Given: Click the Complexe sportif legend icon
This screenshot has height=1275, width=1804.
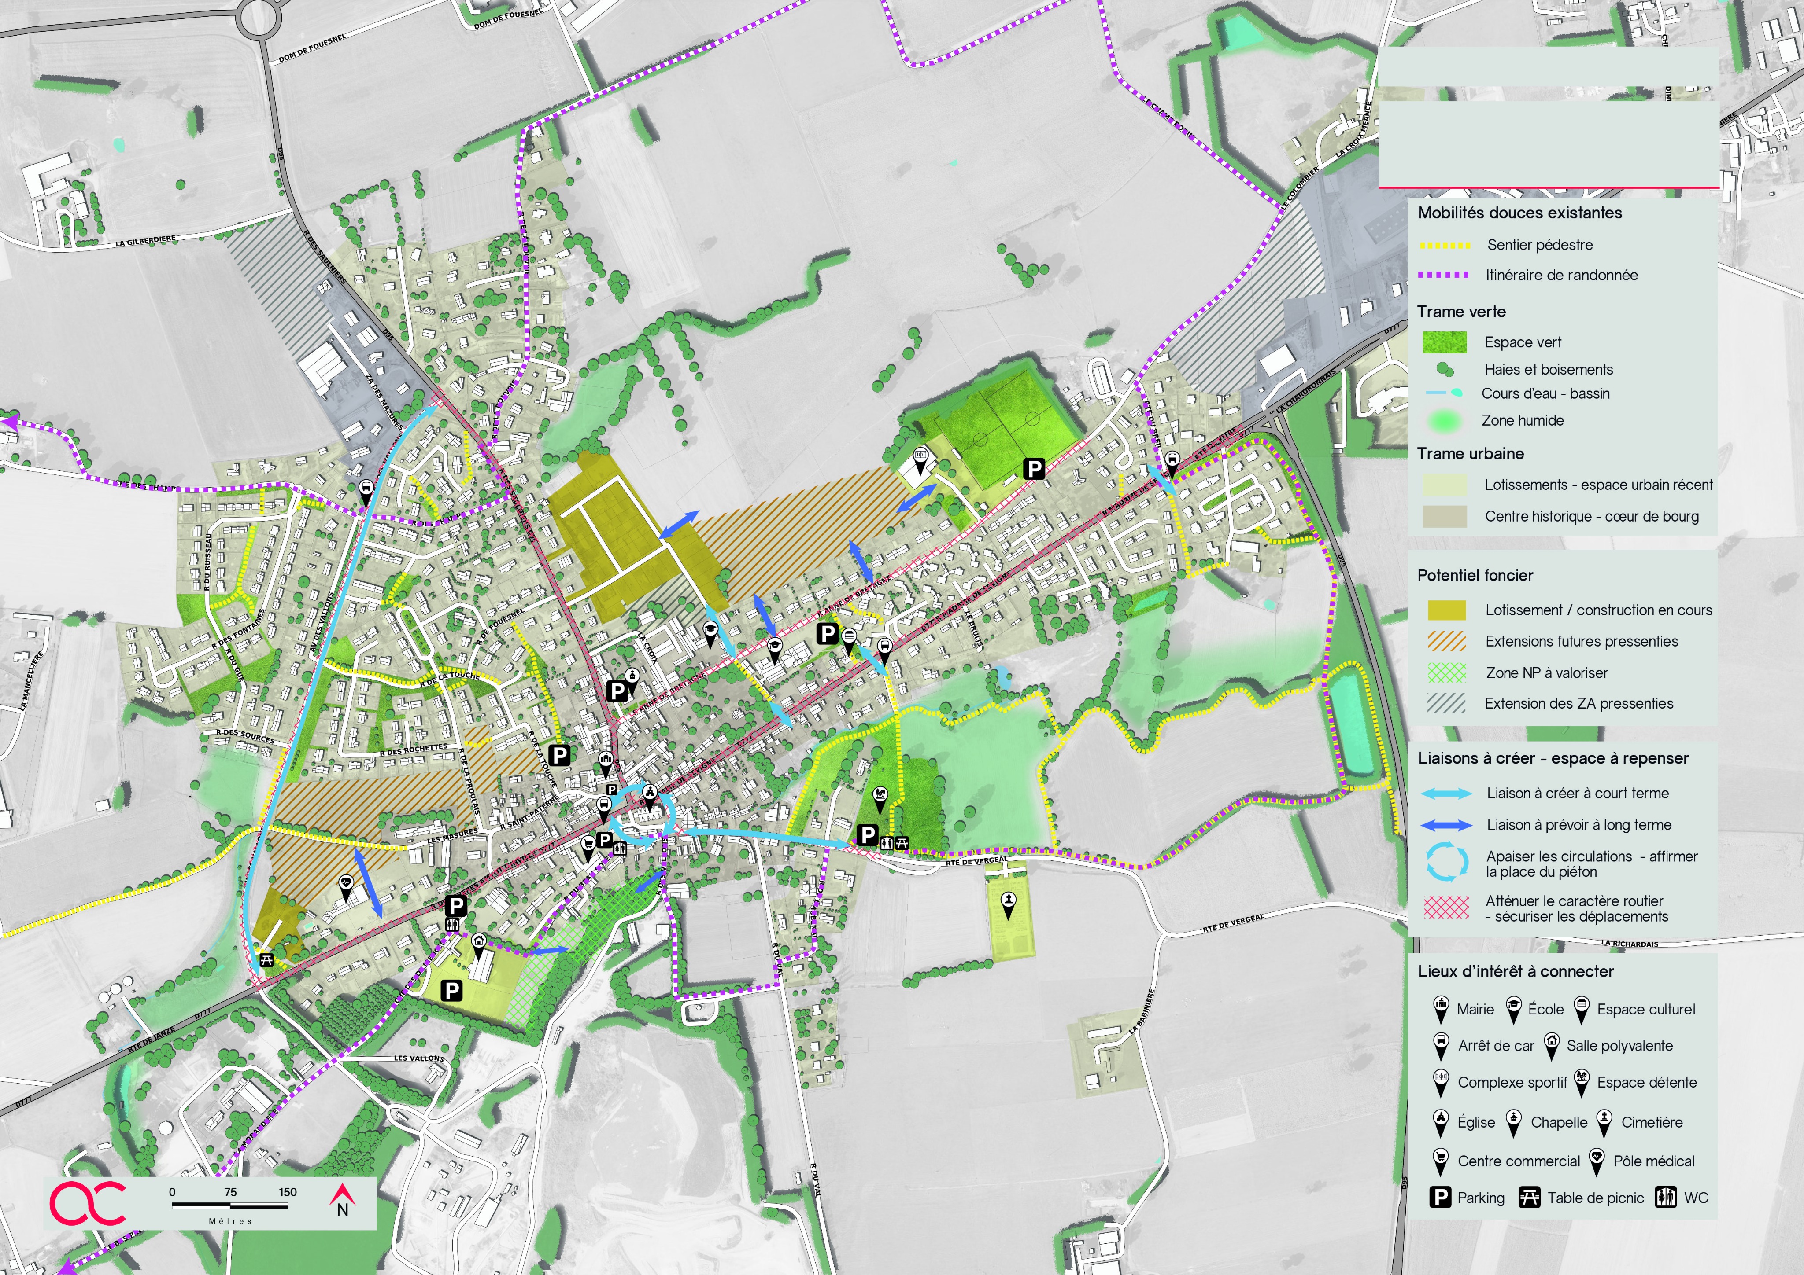Looking at the screenshot, I should tap(1441, 1082).
